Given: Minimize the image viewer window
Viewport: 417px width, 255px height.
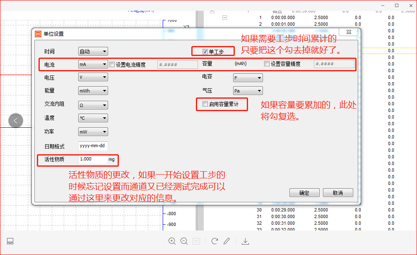Looking at the screenshot, I should tap(383, 5).
